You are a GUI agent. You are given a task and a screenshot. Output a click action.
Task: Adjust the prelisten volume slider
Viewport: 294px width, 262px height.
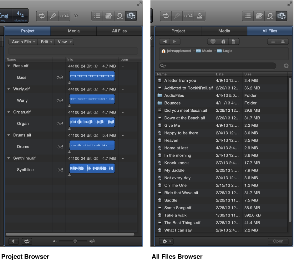click(75, 241)
